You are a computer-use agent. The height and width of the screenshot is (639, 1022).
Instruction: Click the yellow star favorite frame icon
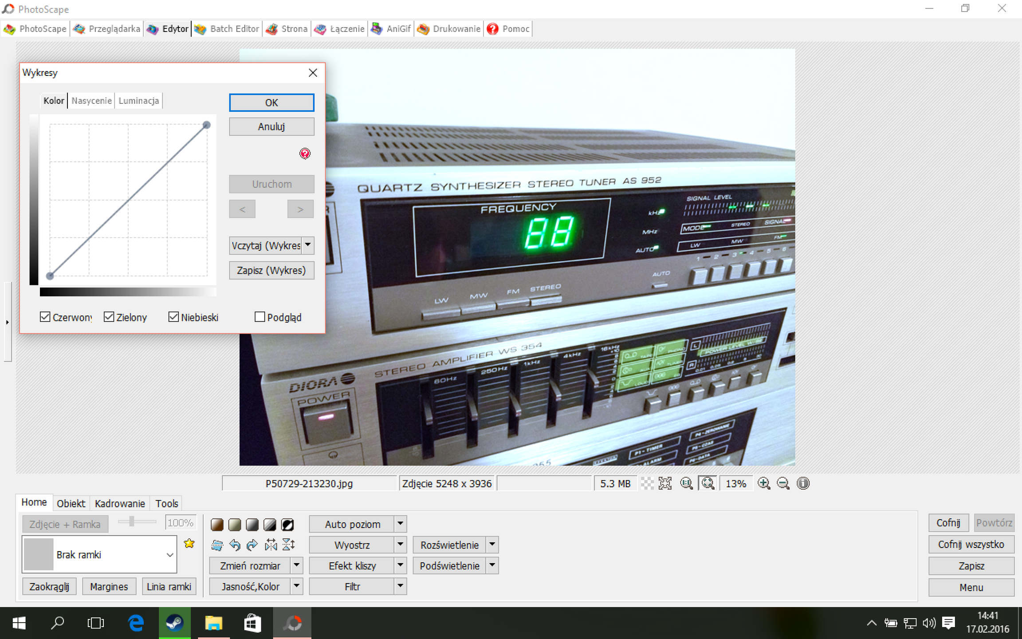coord(189,543)
